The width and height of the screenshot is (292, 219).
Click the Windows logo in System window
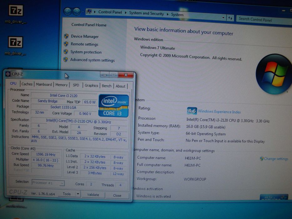point(274,74)
